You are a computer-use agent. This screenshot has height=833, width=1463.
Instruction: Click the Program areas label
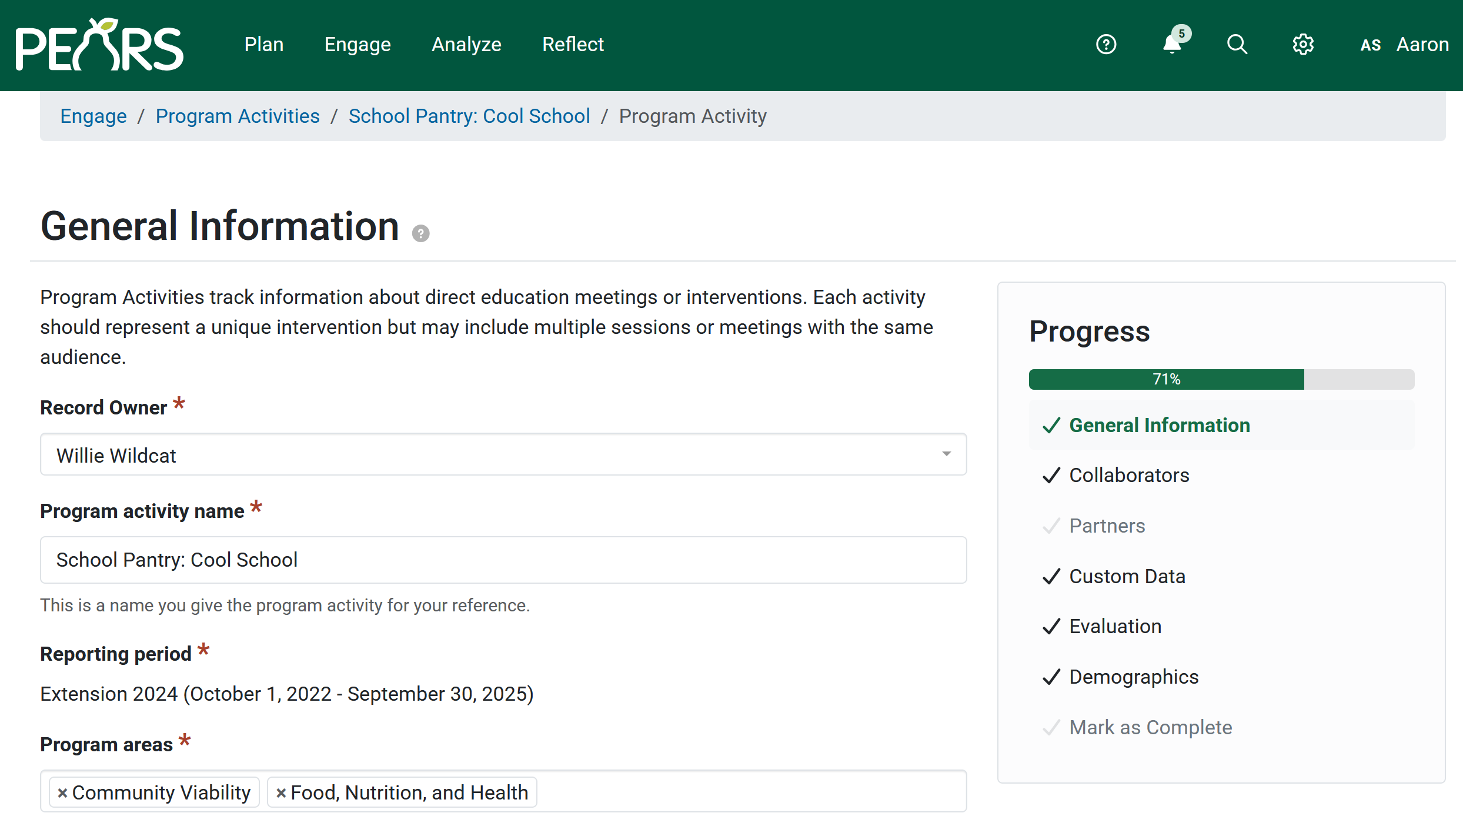pos(106,744)
